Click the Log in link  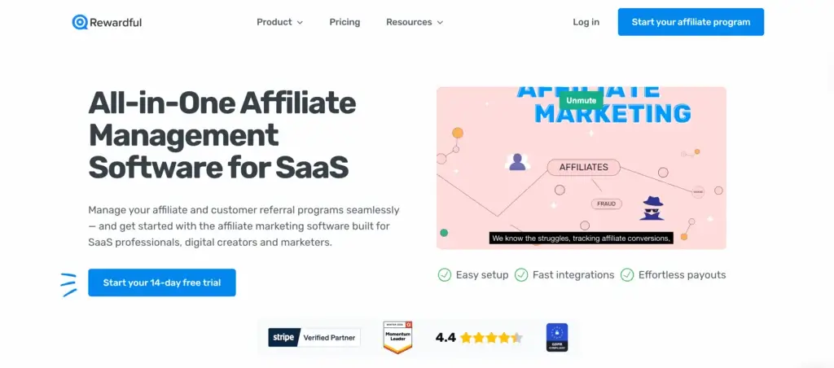pyautogui.click(x=586, y=22)
